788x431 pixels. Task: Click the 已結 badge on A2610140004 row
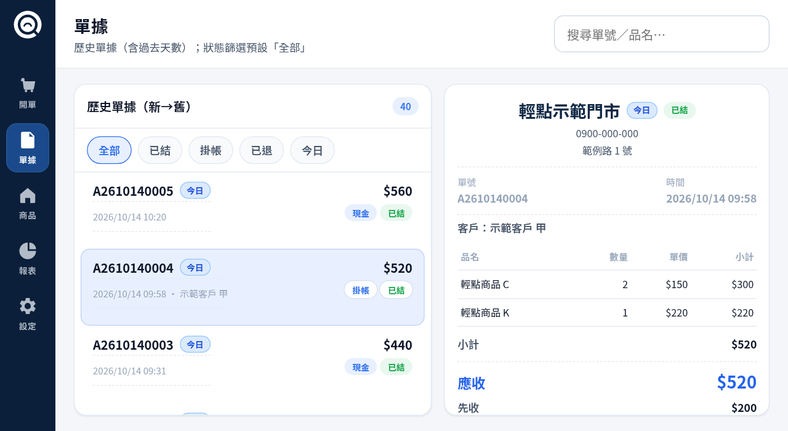coord(396,290)
